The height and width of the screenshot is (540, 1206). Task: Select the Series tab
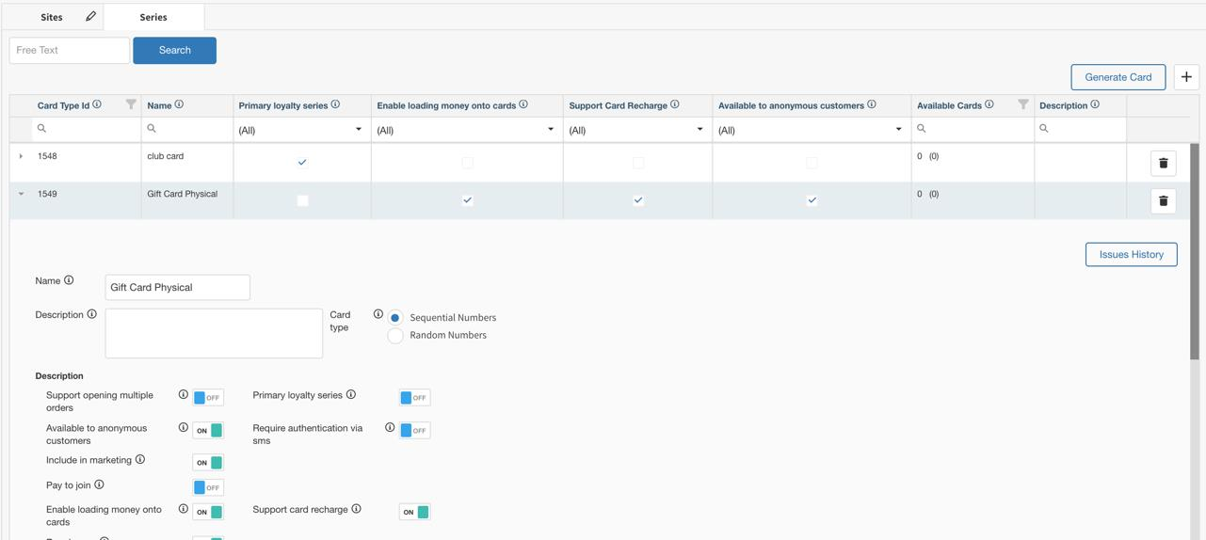153,17
